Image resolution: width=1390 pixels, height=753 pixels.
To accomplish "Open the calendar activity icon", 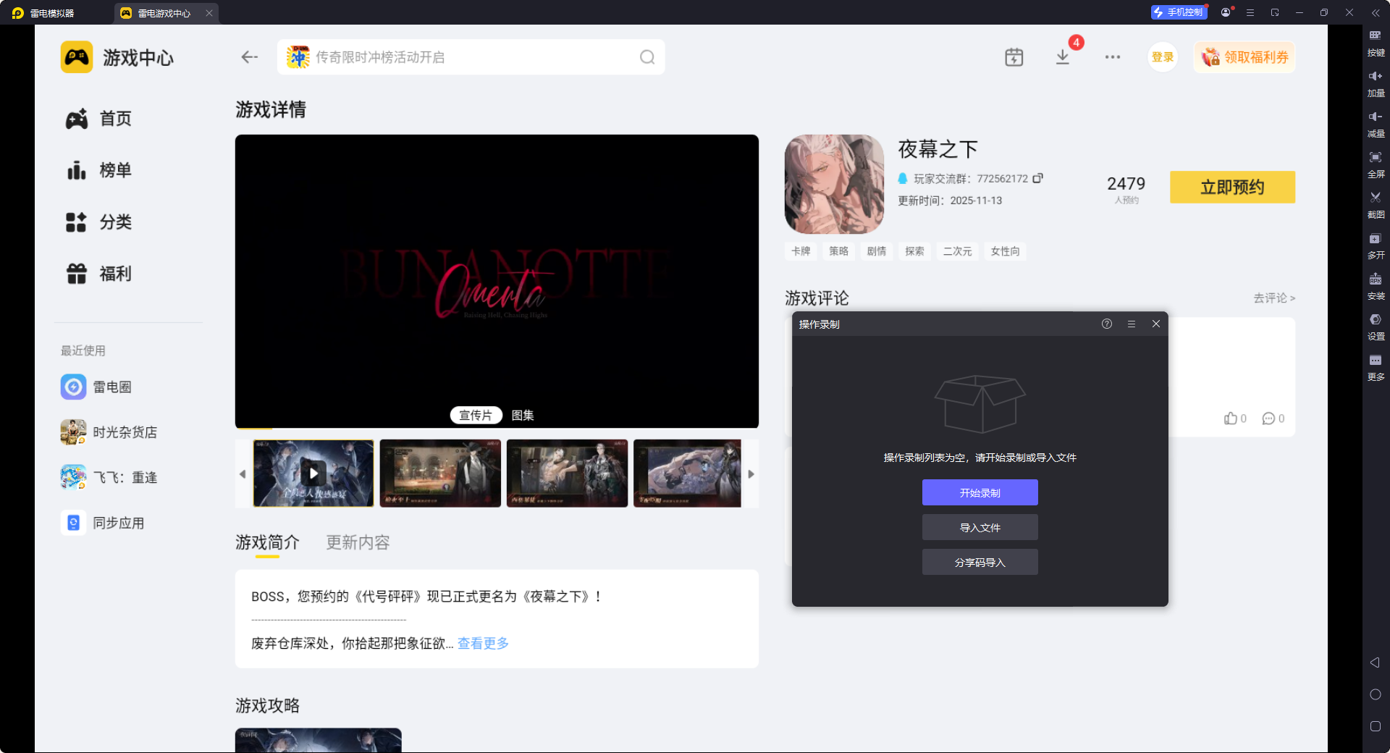I will click(1014, 56).
